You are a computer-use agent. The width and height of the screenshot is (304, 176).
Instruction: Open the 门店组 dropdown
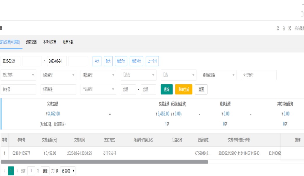pyautogui.click(x=138, y=75)
